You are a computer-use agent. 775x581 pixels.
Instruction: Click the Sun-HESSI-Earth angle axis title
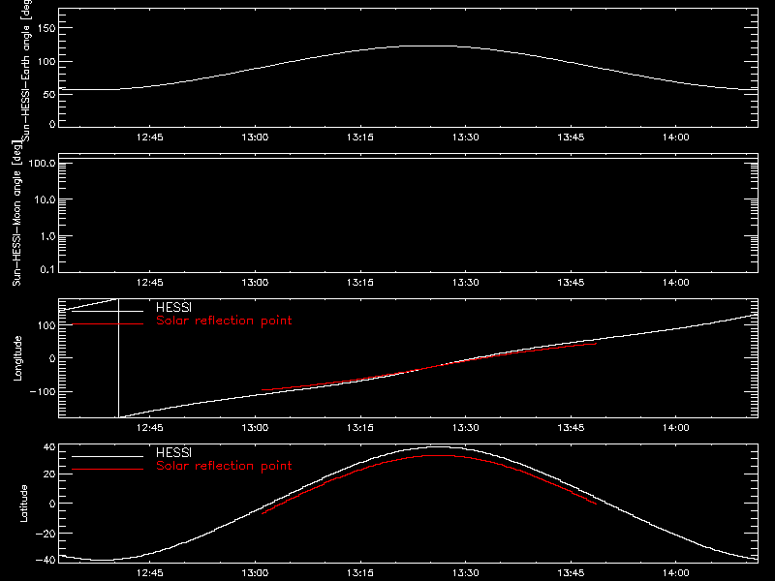click(x=26, y=70)
